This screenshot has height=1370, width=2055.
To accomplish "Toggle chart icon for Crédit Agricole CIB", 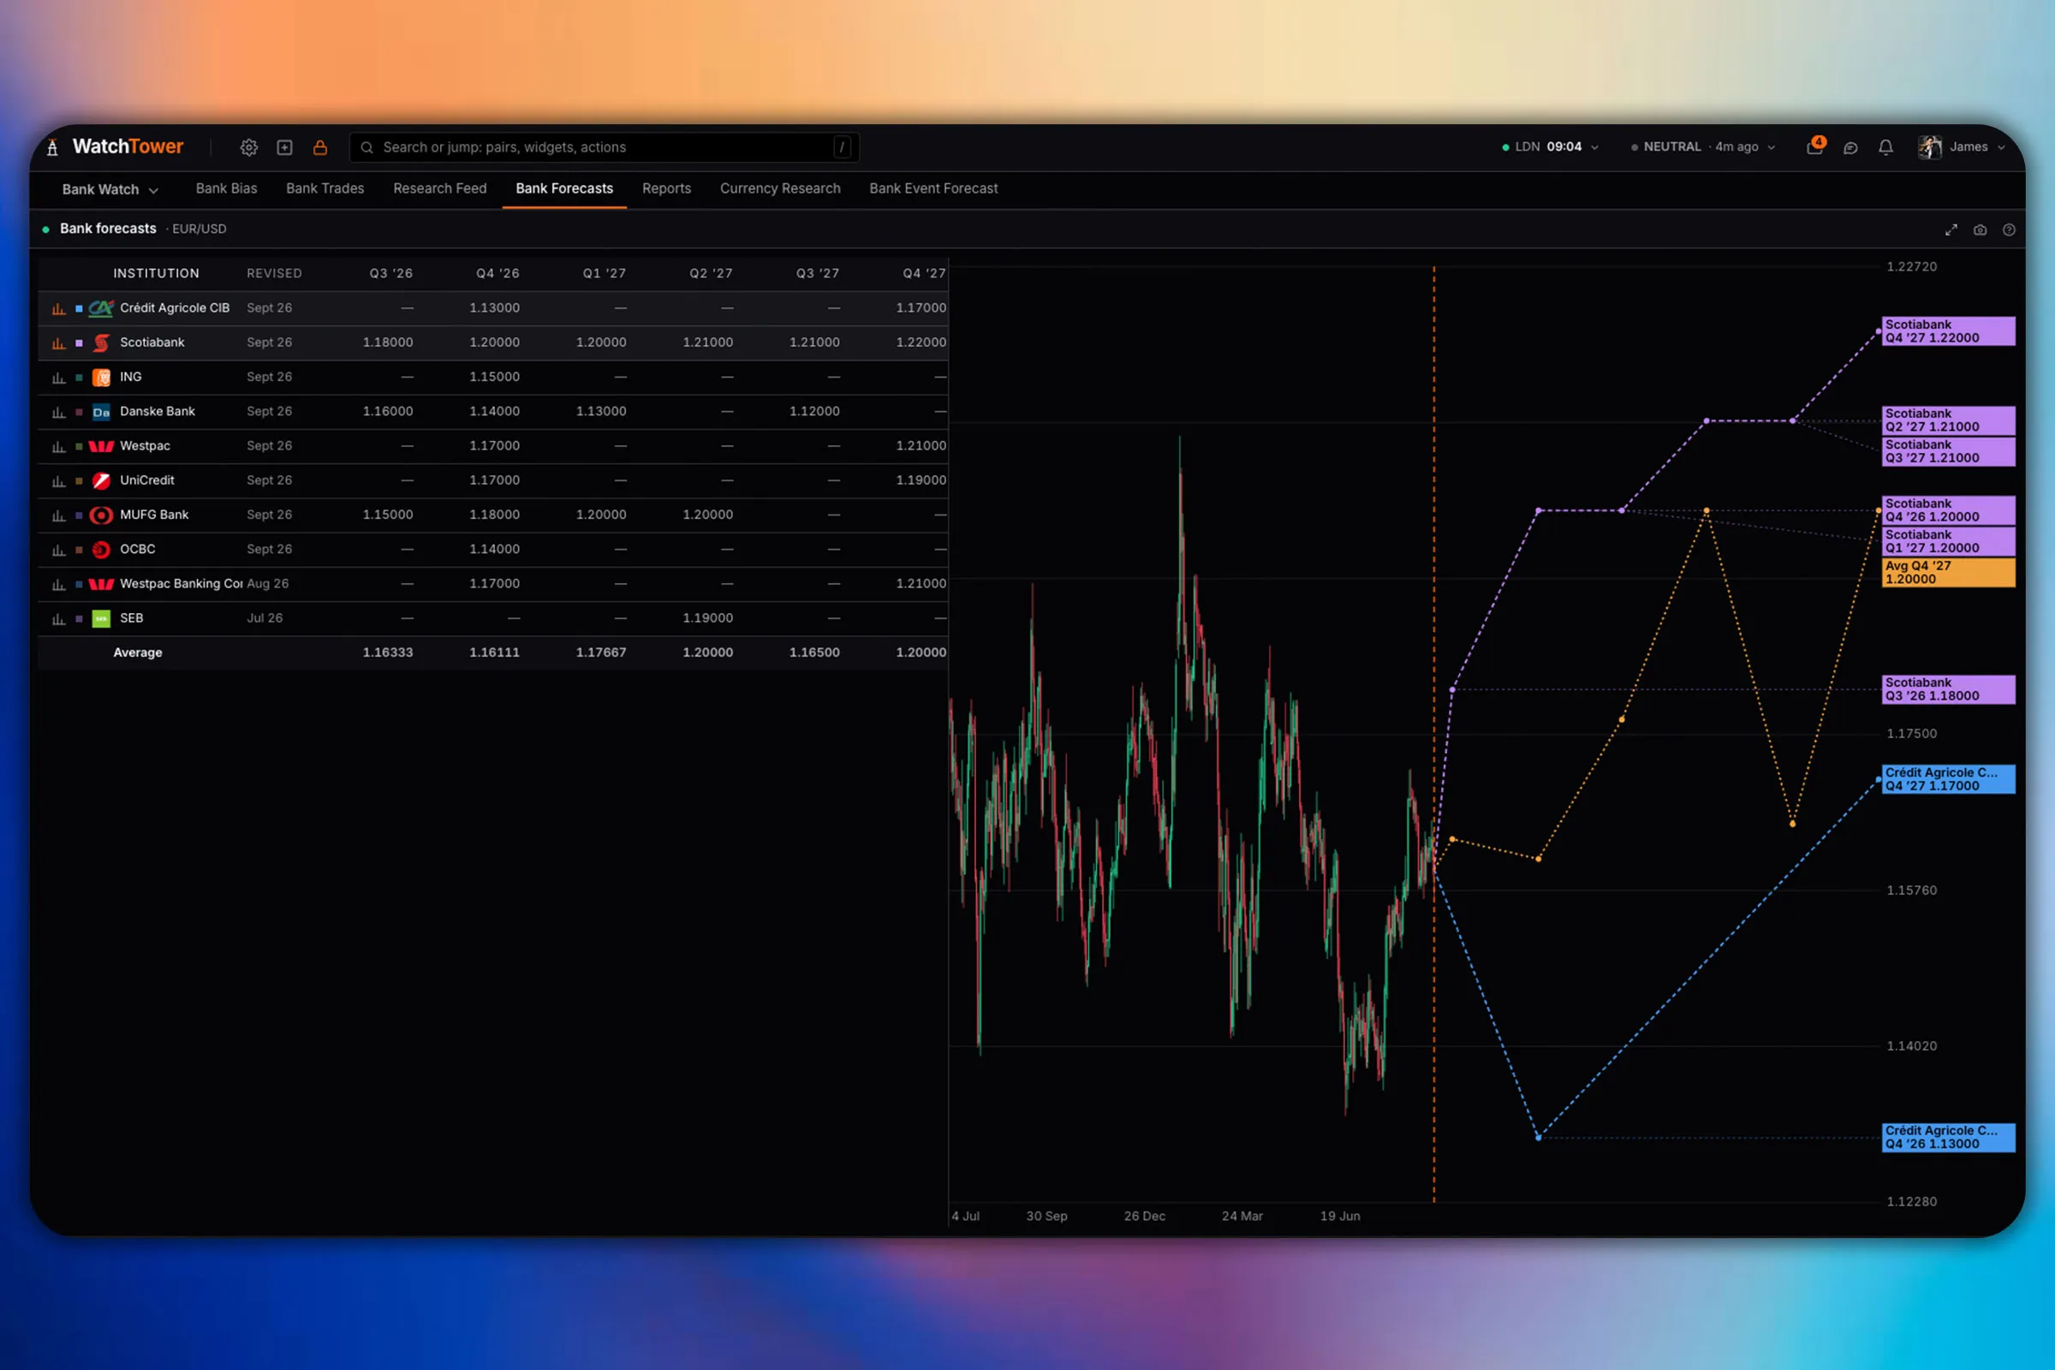I will point(58,308).
